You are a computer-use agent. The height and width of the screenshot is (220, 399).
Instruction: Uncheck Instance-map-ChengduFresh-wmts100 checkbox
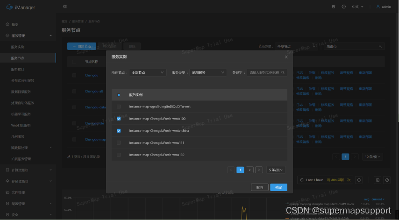tap(119, 119)
